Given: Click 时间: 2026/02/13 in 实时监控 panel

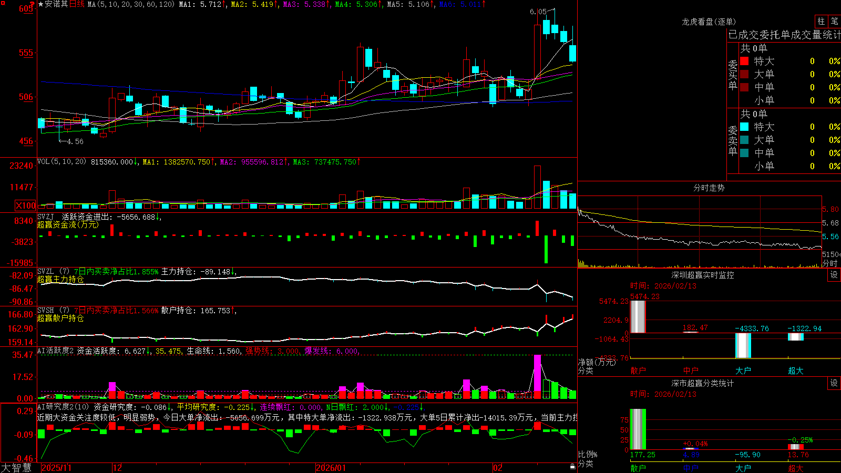Looking at the screenshot, I should point(663,286).
